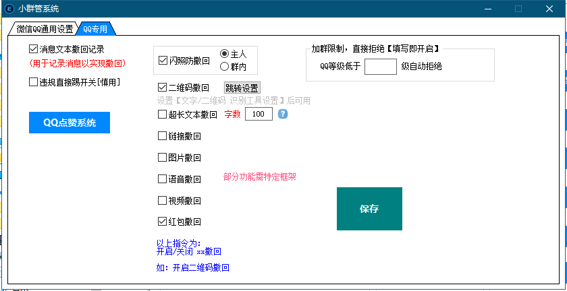
Task: Close the 小群管系统 window
Action: click(x=549, y=9)
